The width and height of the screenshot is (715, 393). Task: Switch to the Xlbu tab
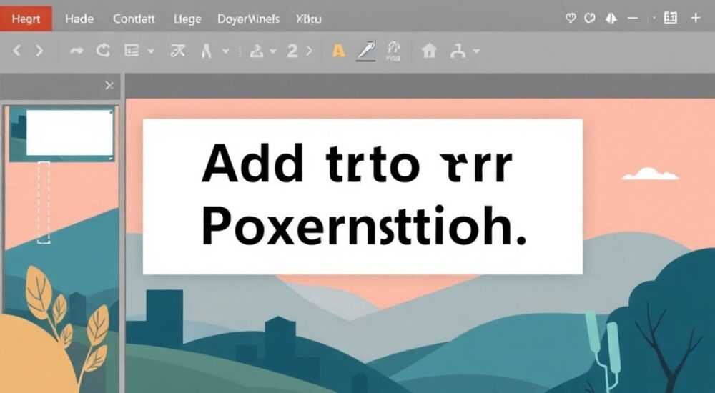[x=309, y=19]
